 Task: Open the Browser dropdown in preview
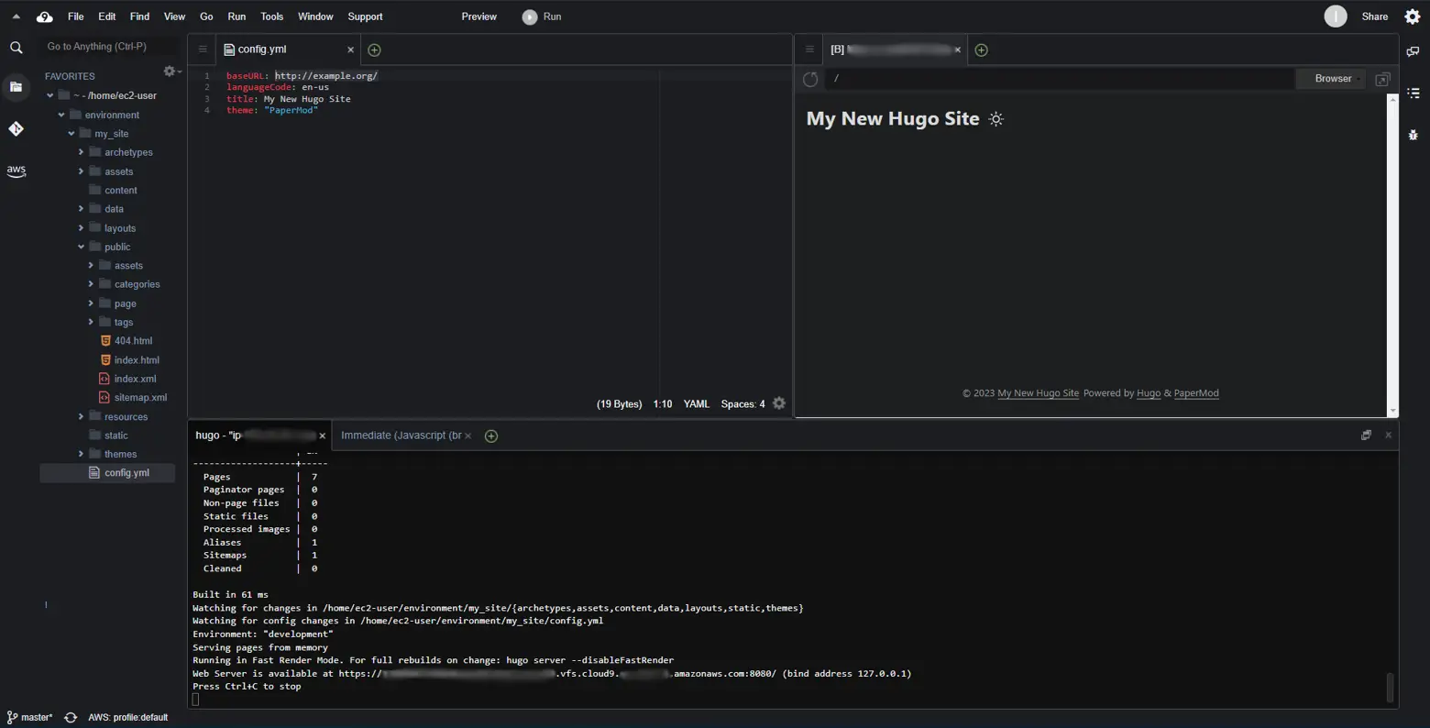[x=1333, y=79]
